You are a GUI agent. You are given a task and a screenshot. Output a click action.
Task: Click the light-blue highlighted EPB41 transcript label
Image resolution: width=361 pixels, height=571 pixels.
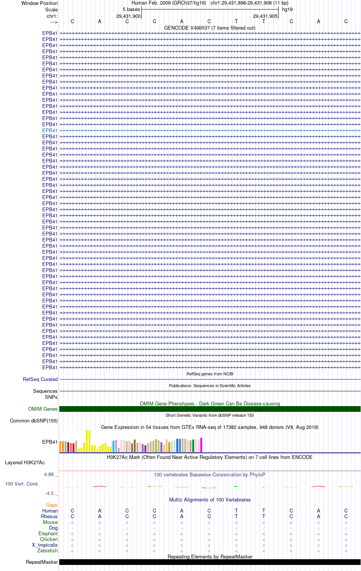click(x=50, y=130)
